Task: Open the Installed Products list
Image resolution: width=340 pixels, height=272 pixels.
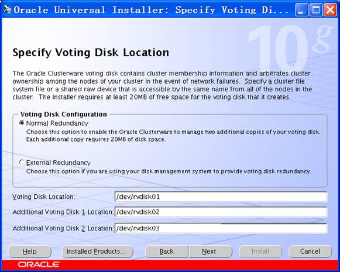Action: (x=98, y=252)
